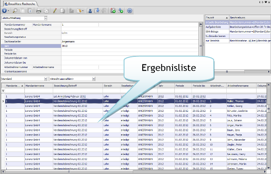Image resolution: width=271 pixels, height=174 pixels.
Task: Open the round blue main menu button
Action: click(5, 11)
